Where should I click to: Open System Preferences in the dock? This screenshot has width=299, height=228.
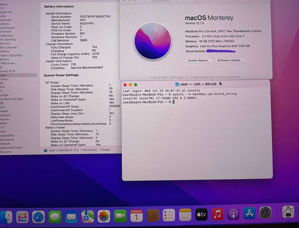[265, 213]
